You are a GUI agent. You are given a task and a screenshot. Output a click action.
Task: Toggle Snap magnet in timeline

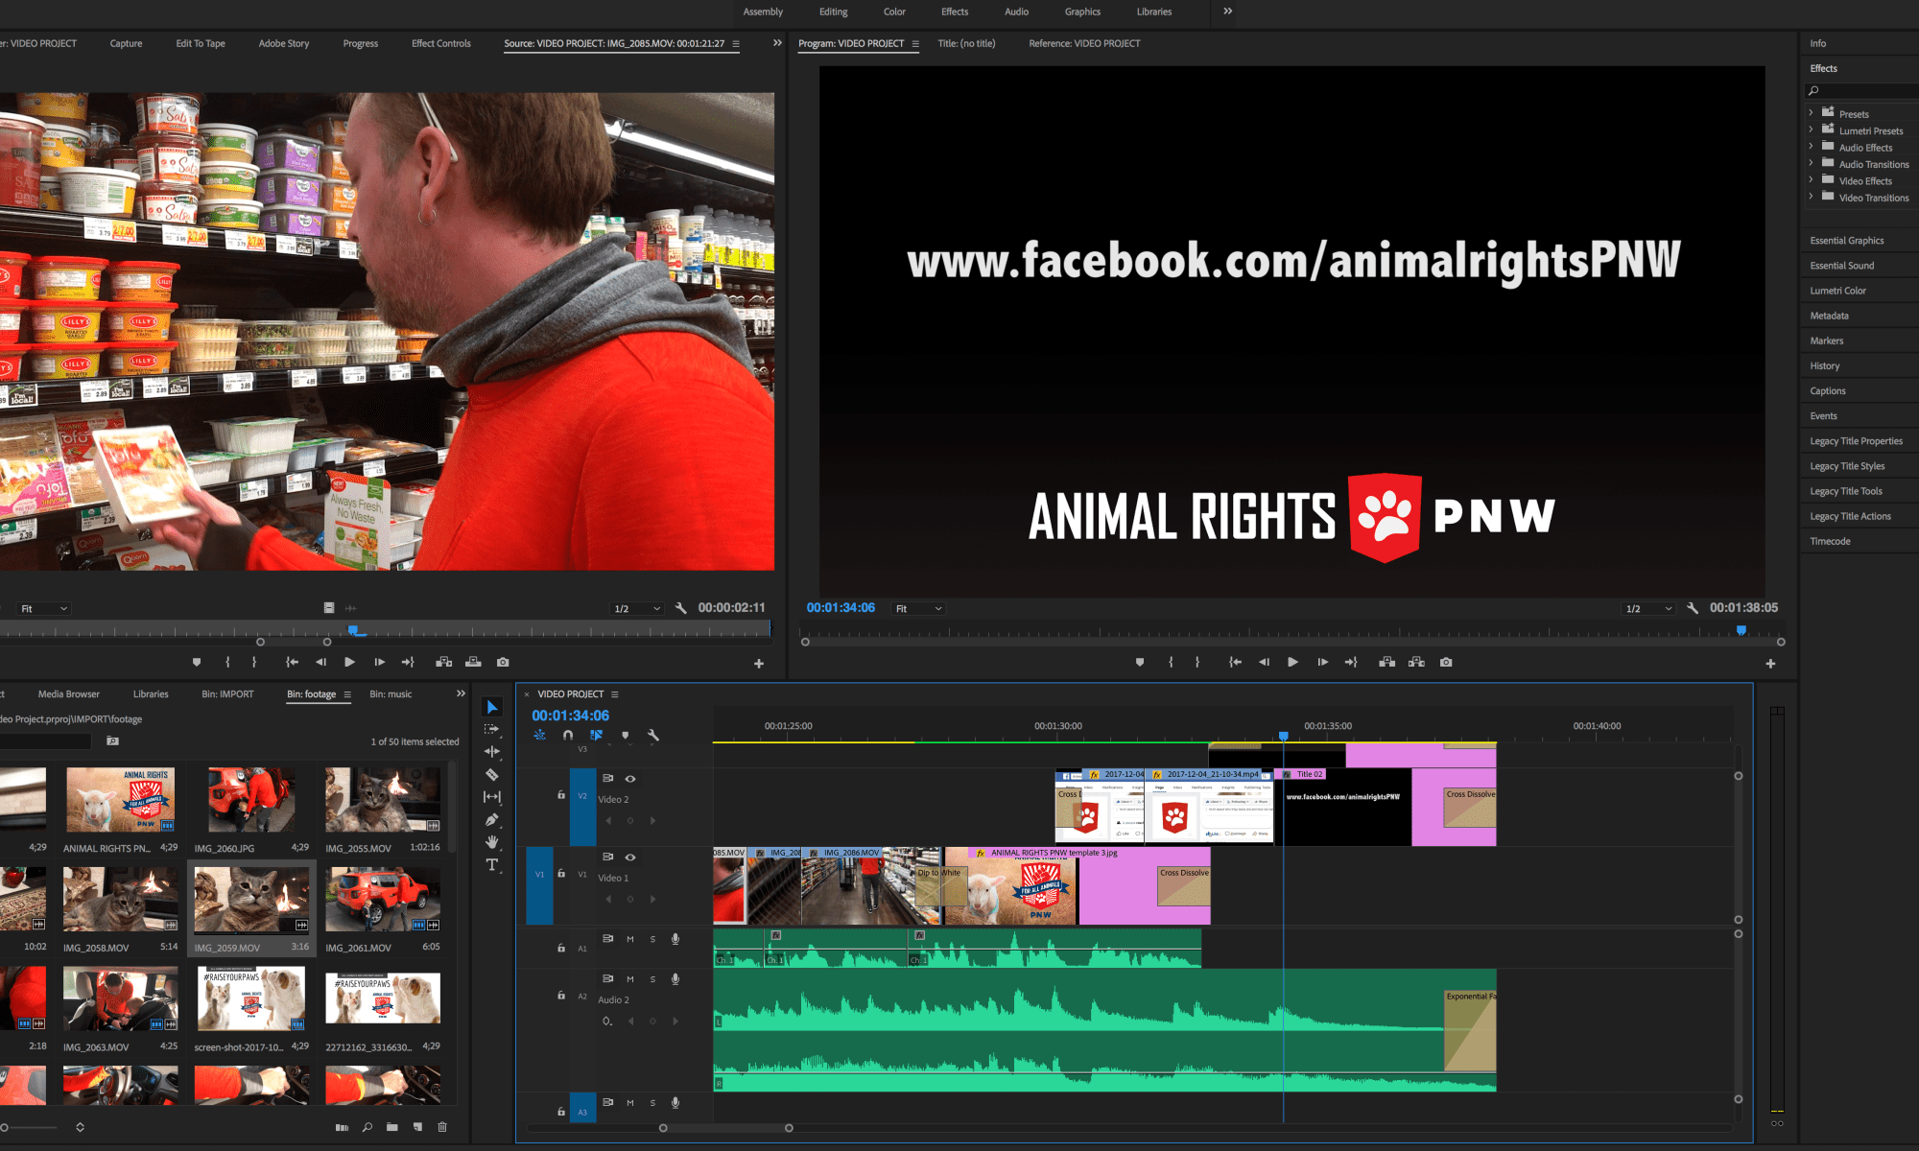(568, 736)
